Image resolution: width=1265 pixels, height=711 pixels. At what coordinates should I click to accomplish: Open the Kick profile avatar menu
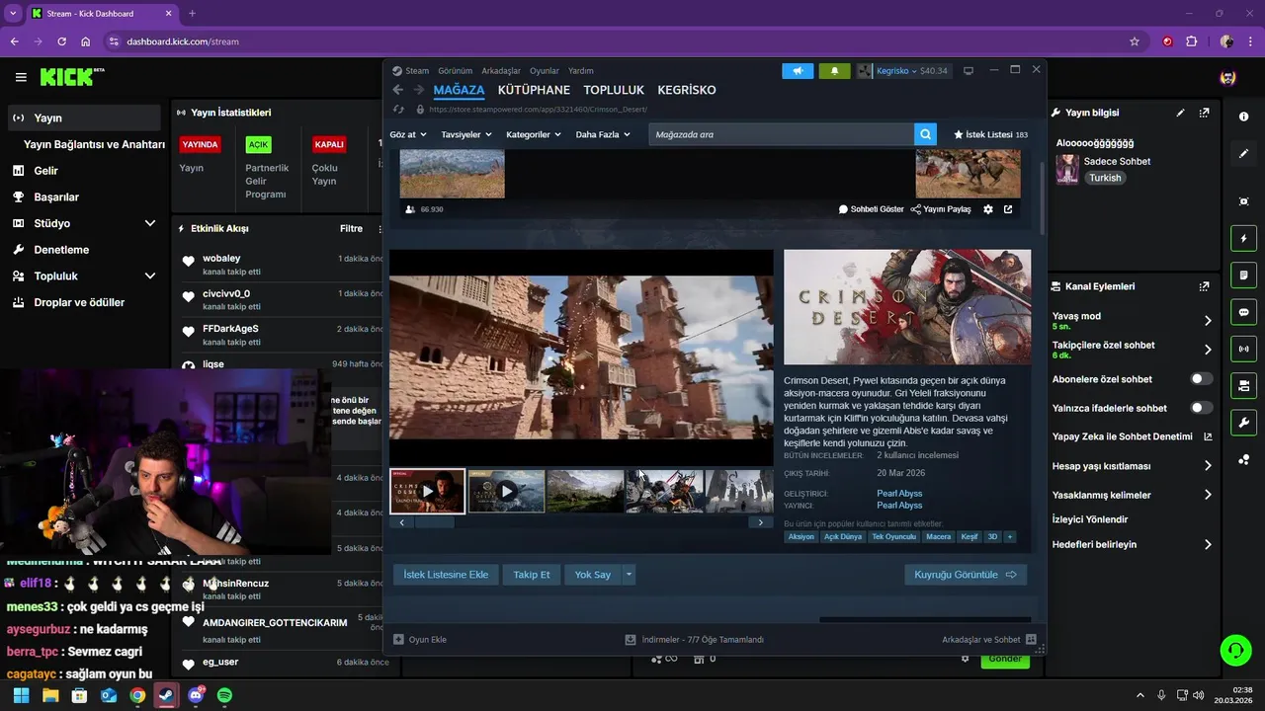pyautogui.click(x=1227, y=77)
